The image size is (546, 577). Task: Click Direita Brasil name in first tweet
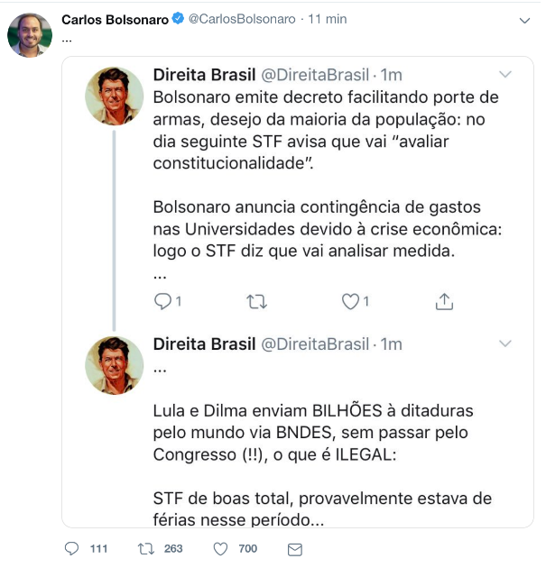203,74
